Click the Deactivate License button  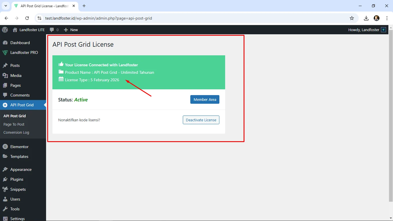pos(201,120)
